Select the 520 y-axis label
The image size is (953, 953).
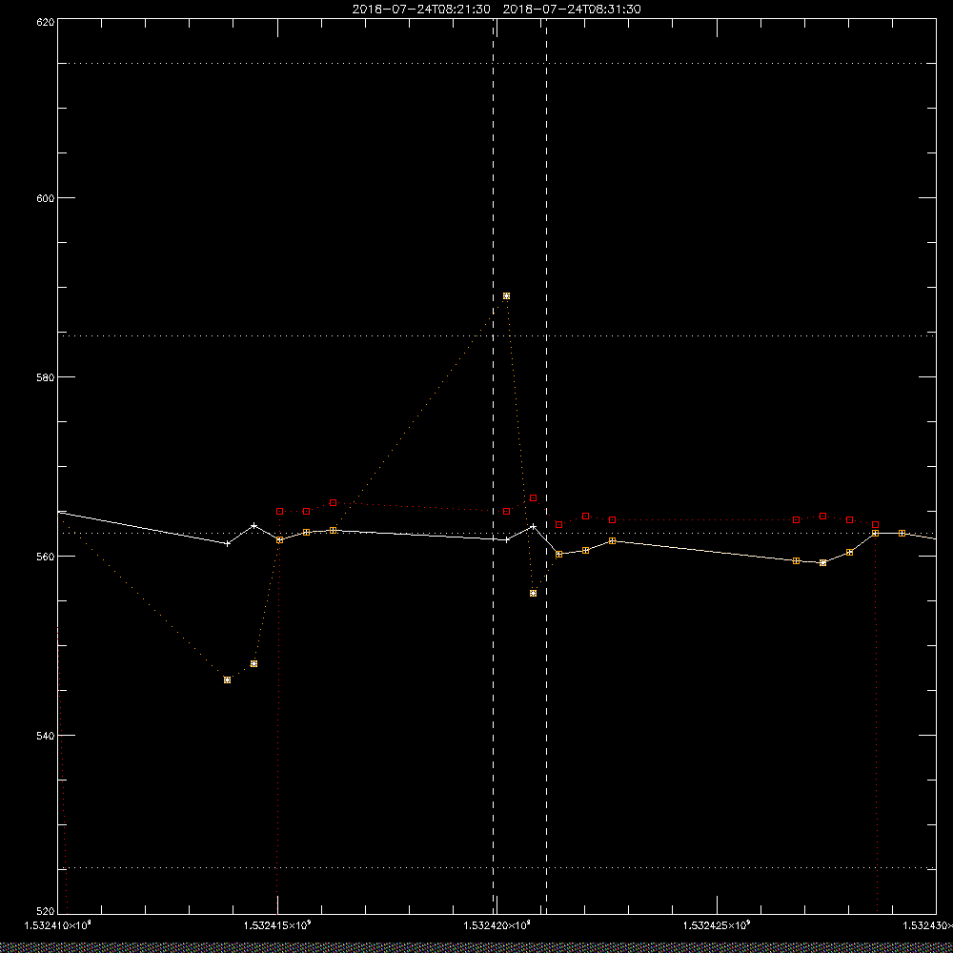[x=46, y=912]
